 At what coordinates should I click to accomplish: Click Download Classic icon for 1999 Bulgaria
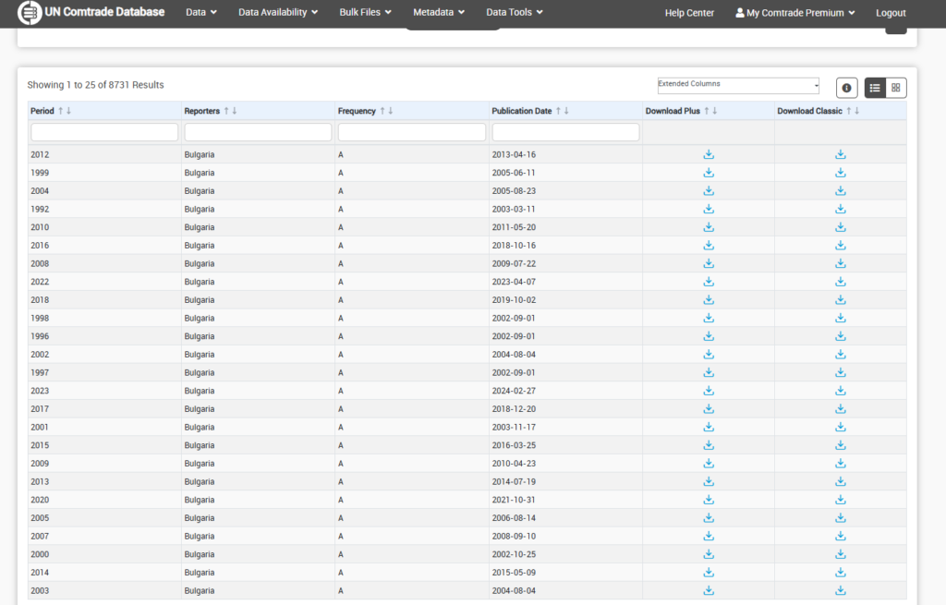tap(841, 173)
